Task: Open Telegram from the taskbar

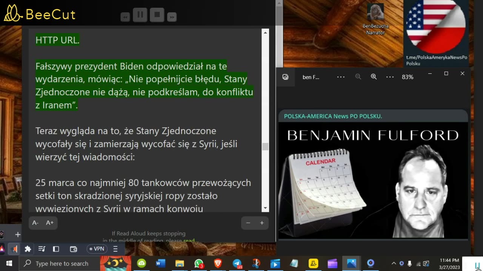Action: pyautogui.click(x=237, y=263)
